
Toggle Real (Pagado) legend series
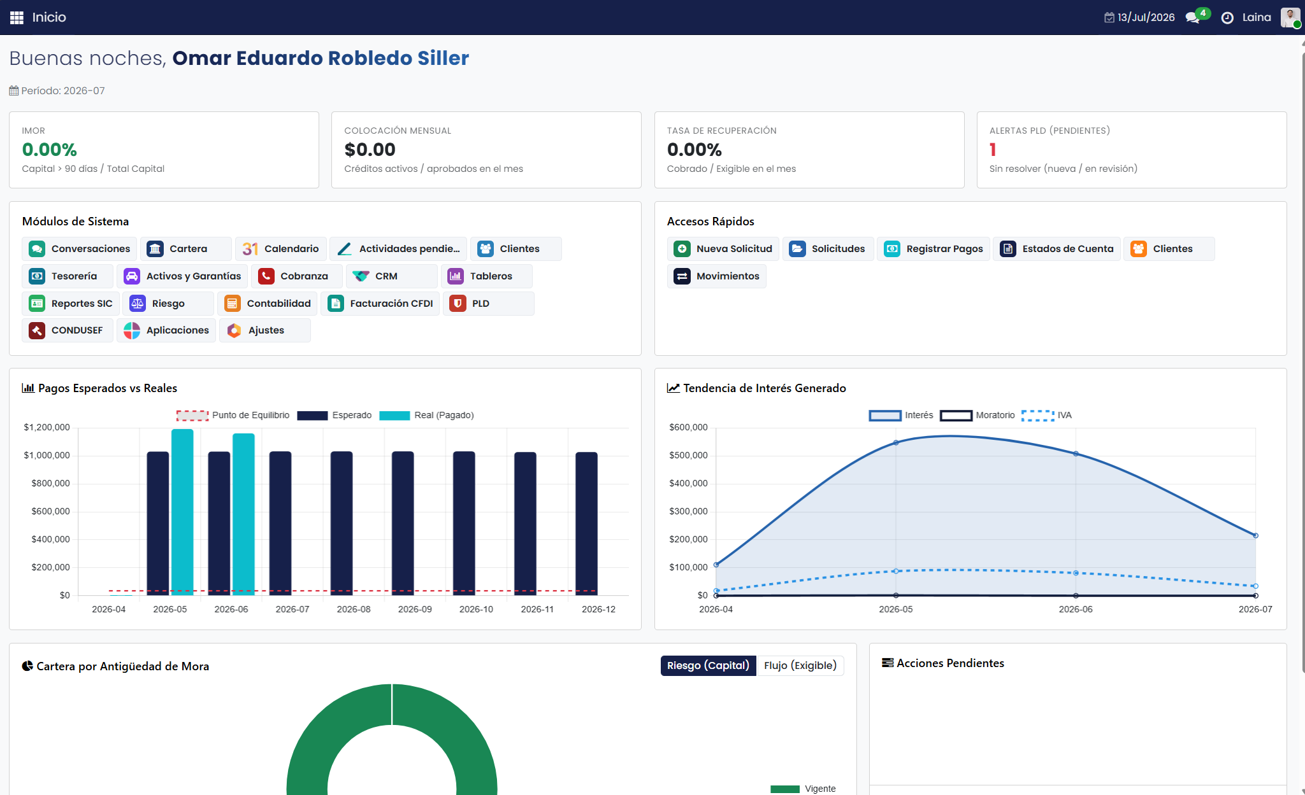[426, 415]
